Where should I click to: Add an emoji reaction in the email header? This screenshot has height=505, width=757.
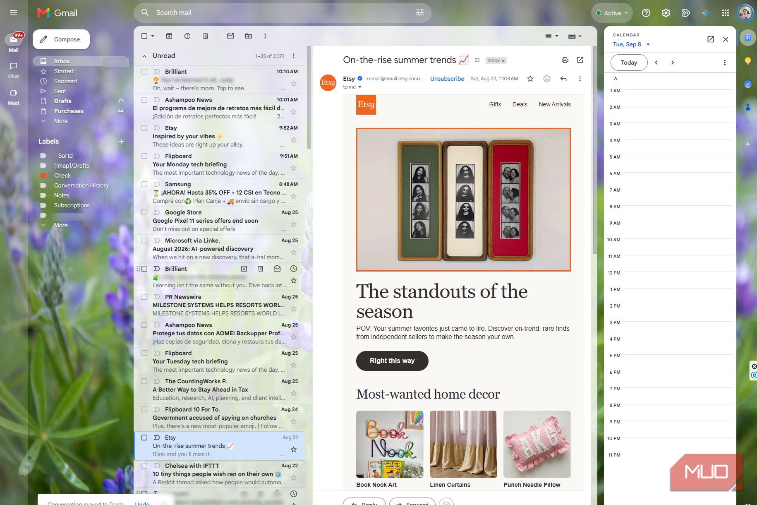pos(547,79)
